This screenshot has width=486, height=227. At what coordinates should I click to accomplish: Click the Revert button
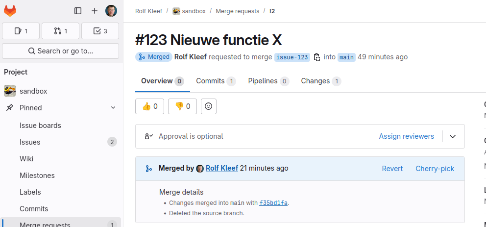392,169
